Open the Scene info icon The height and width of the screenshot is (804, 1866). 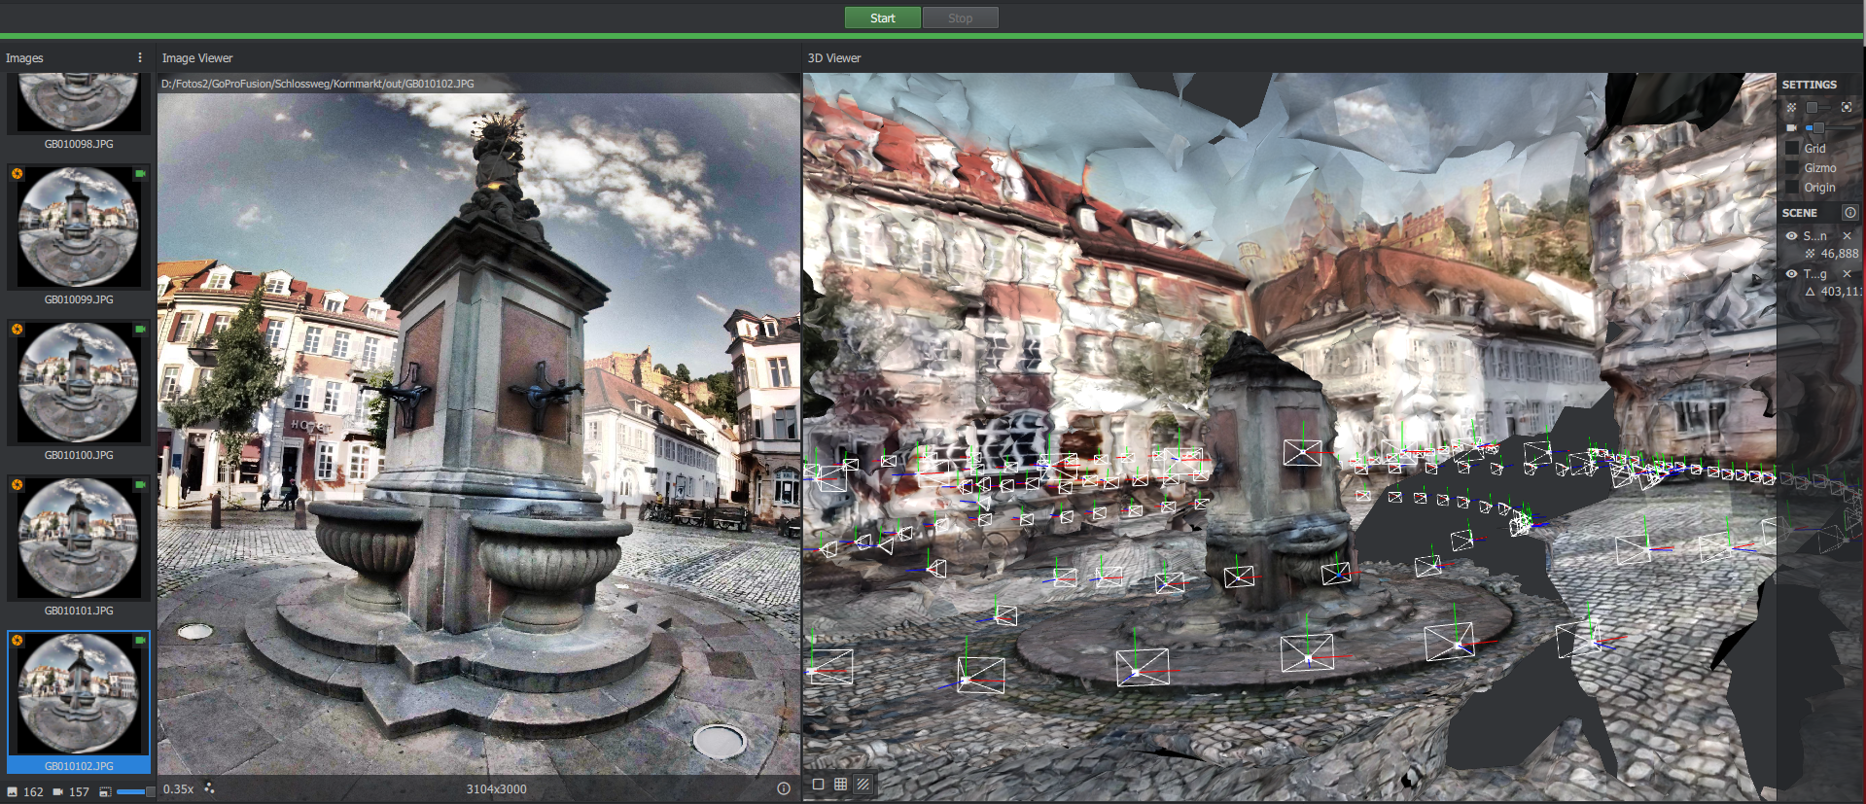tap(1850, 212)
